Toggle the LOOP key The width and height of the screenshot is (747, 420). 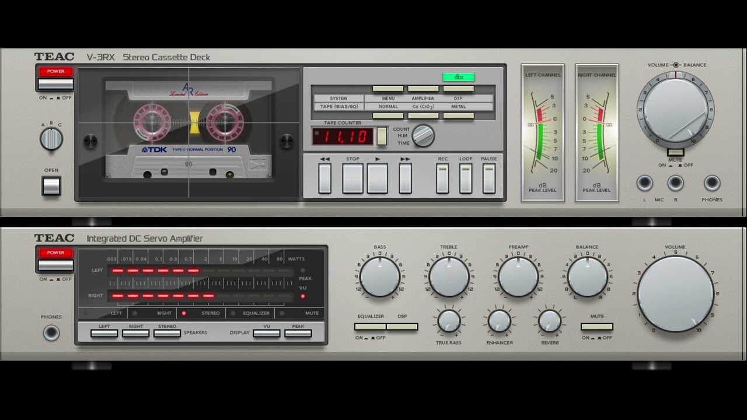click(466, 178)
